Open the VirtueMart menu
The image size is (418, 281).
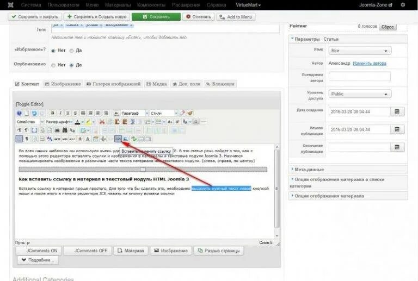click(248, 5)
